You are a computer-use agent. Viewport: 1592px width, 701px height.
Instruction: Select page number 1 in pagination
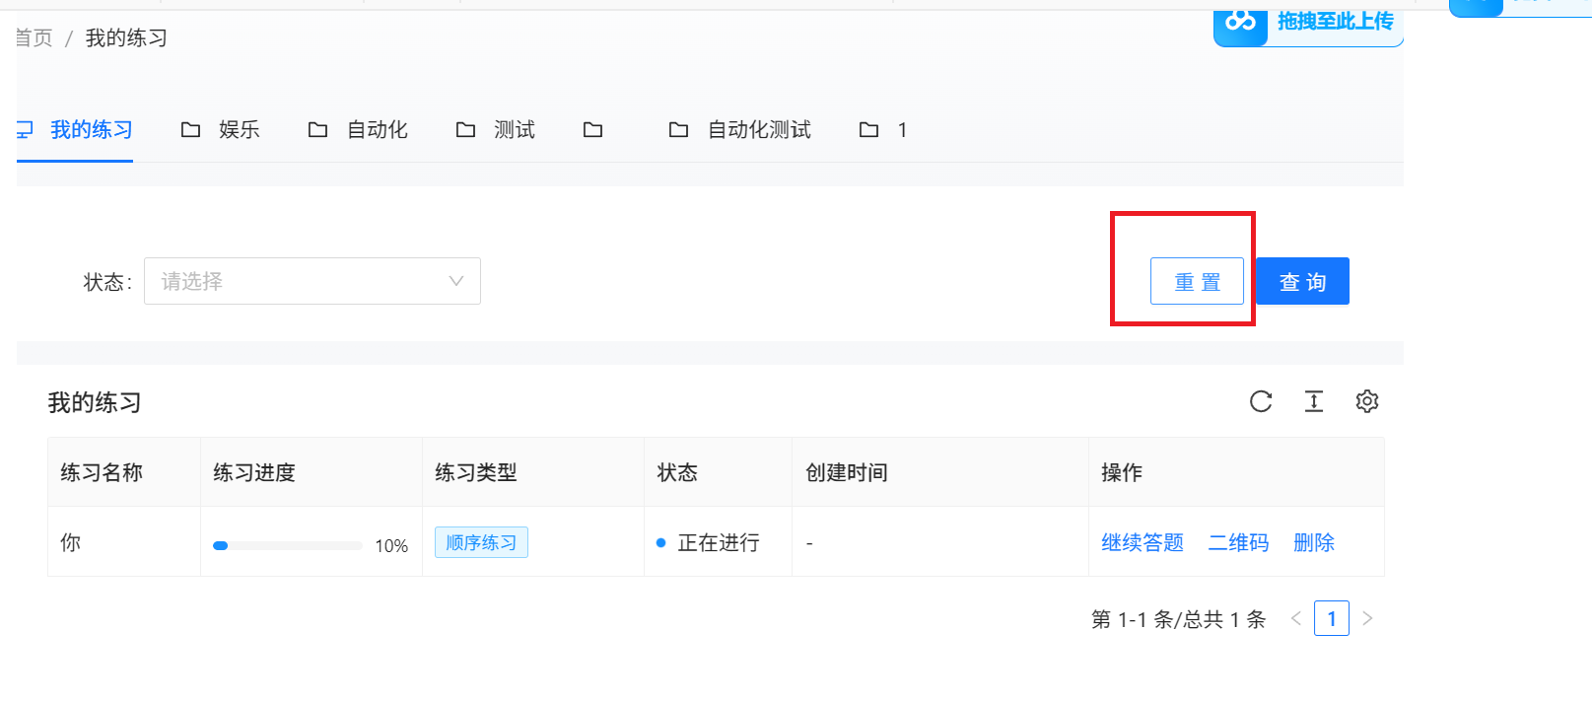(x=1332, y=618)
